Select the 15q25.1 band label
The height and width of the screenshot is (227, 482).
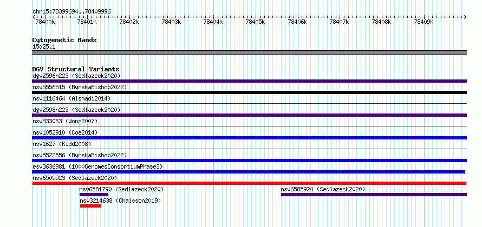[44, 47]
